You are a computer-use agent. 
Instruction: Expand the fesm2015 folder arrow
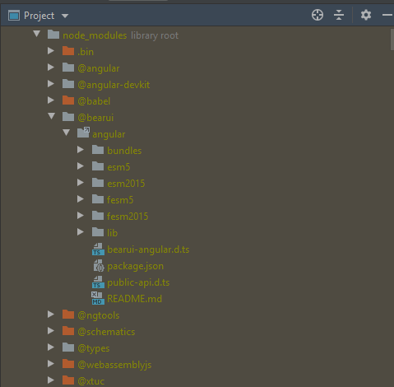81,216
